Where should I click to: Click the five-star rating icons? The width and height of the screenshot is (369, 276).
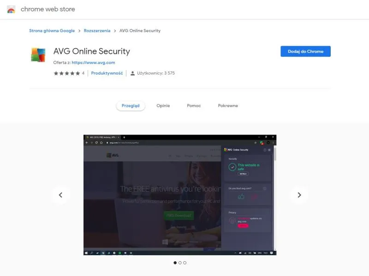point(66,73)
